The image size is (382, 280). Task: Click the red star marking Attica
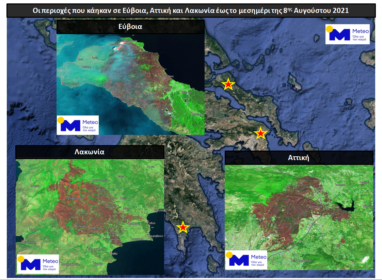click(260, 133)
